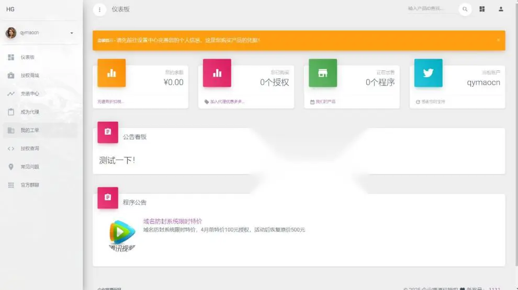Viewport: 518px width, 290px height.
Task: Expand the qymaocn user dropdown arrow
Action: tap(72, 33)
